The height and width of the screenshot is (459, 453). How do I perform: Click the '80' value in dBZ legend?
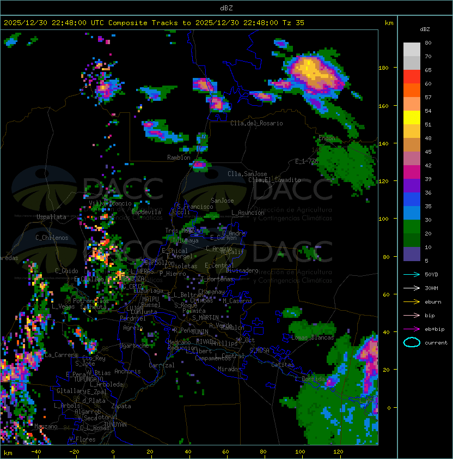pyautogui.click(x=428, y=43)
